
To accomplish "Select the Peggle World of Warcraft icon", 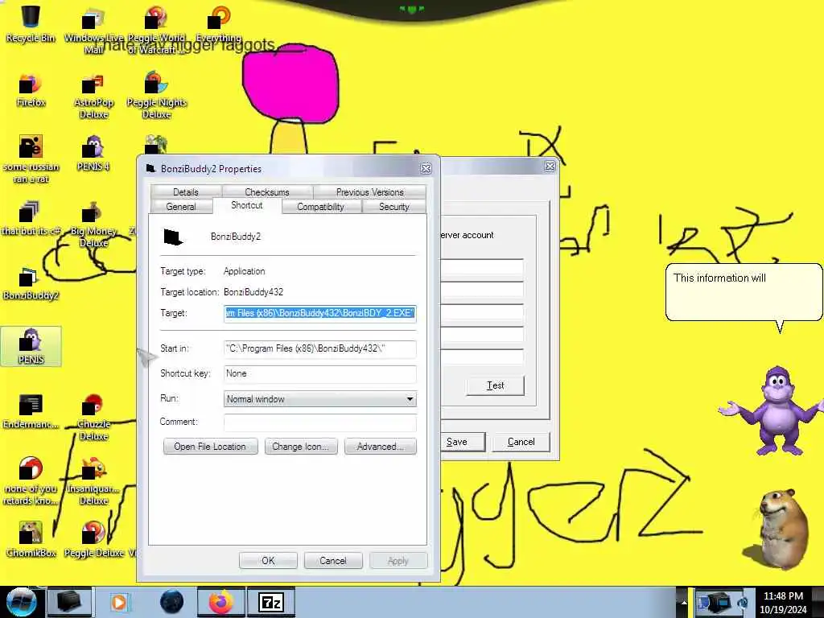I will (x=157, y=31).
